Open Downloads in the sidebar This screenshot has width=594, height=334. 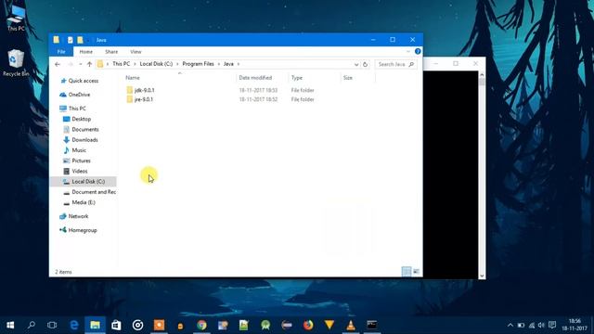click(x=84, y=140)
